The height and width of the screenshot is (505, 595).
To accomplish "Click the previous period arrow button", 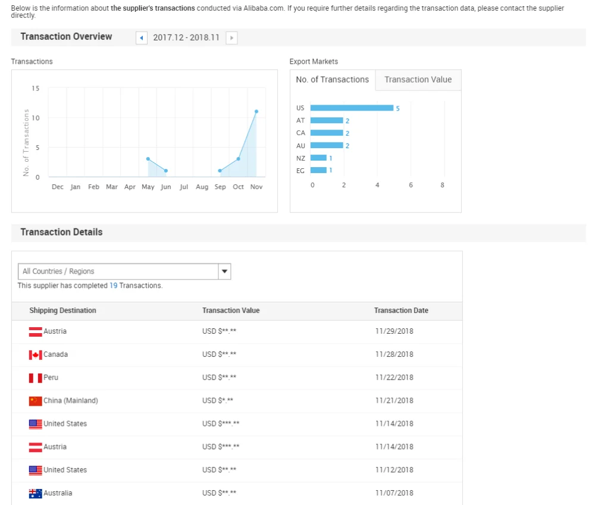I will coord(142,38).
